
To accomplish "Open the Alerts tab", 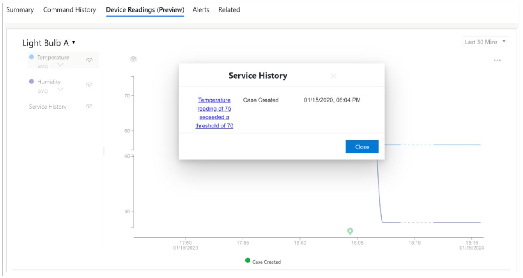I will pyautogui.click(x=201, y=9).
